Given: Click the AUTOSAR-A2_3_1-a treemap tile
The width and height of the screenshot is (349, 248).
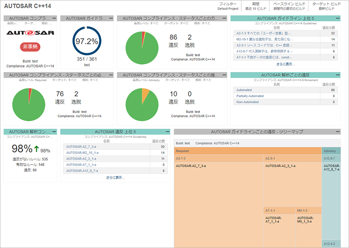Looking at the screenshot, I should 292,184.
